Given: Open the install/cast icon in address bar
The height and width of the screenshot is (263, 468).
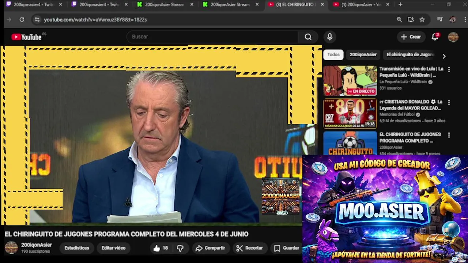Looking at the screenshot, I should pyautogui.click(x=411, y=20).
